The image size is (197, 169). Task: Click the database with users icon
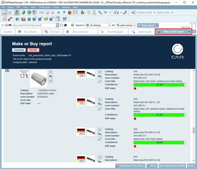tap(23, 19)
